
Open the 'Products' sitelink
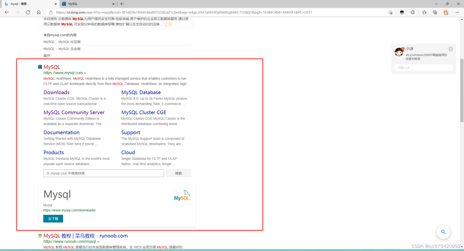tap(54, 152)
